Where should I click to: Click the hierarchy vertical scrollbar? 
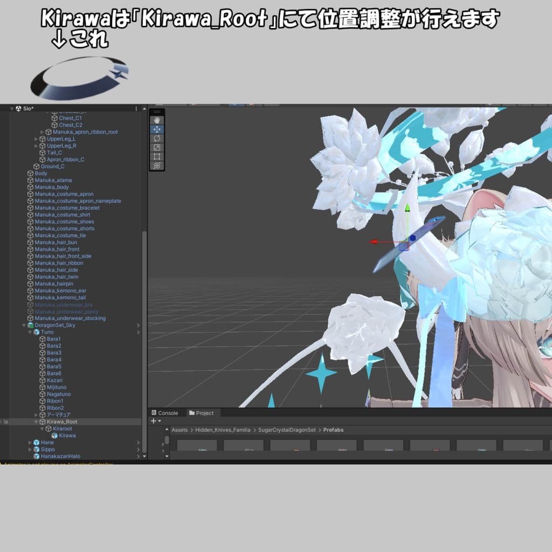pos(144,341)
